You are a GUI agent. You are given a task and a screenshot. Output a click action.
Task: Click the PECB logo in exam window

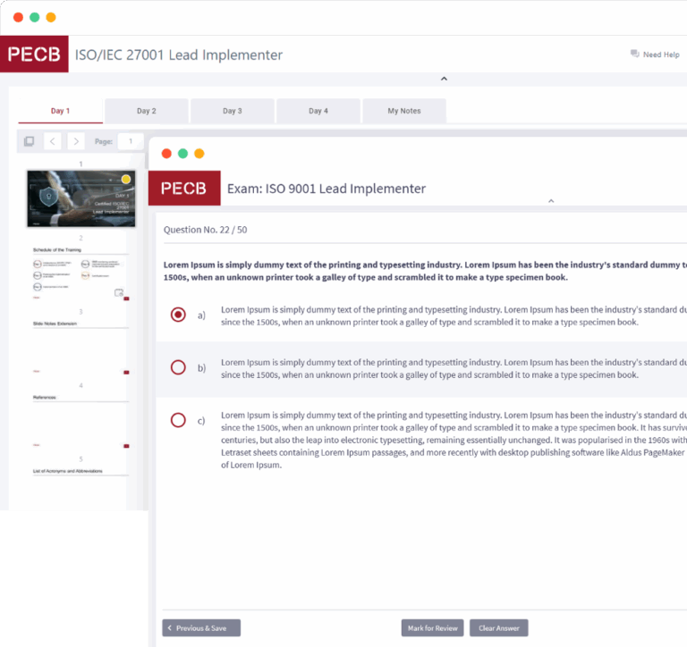(184, 189)
